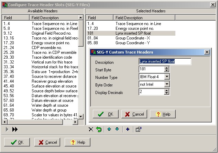The width and height of the screenshot is (218, 153).
Task: Select 'Scaler for values in bytes 41' row
Action: tap(40, 115)
